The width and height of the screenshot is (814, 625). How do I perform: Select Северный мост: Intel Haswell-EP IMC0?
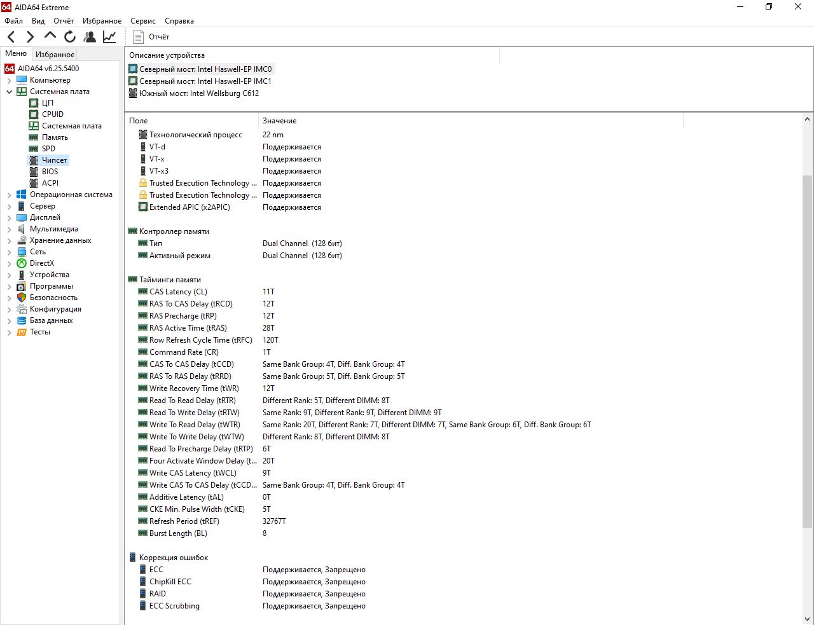pyautogui.click(x=201, y=69)
